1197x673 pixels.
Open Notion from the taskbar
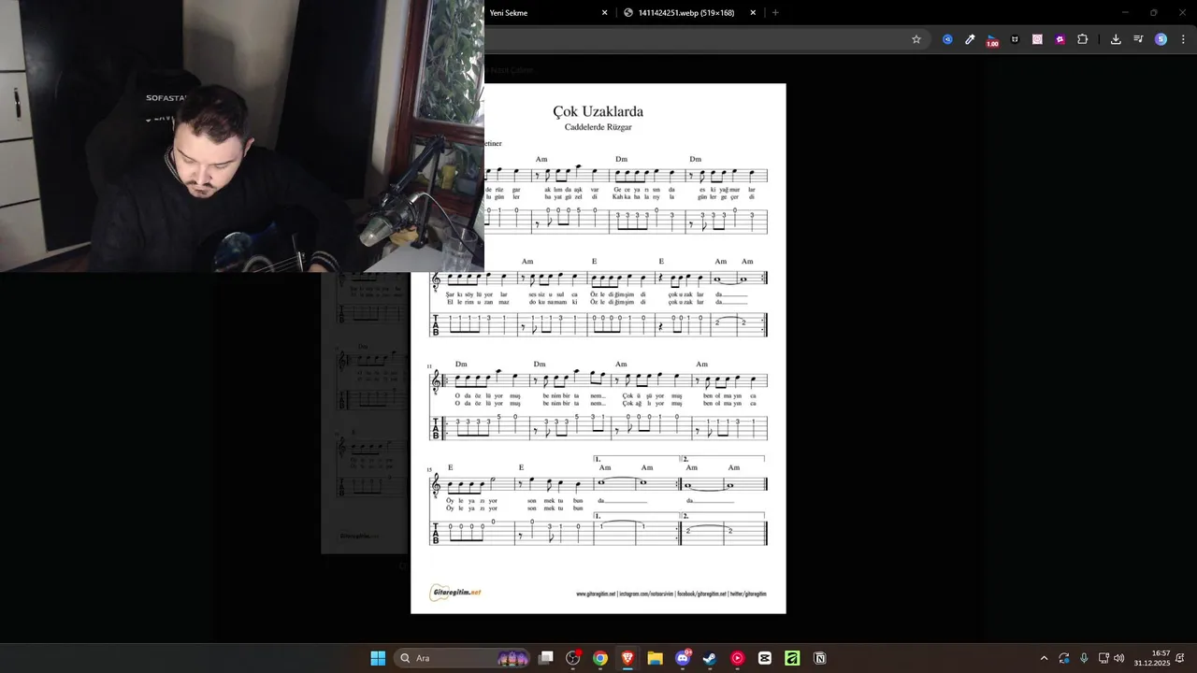819,658
